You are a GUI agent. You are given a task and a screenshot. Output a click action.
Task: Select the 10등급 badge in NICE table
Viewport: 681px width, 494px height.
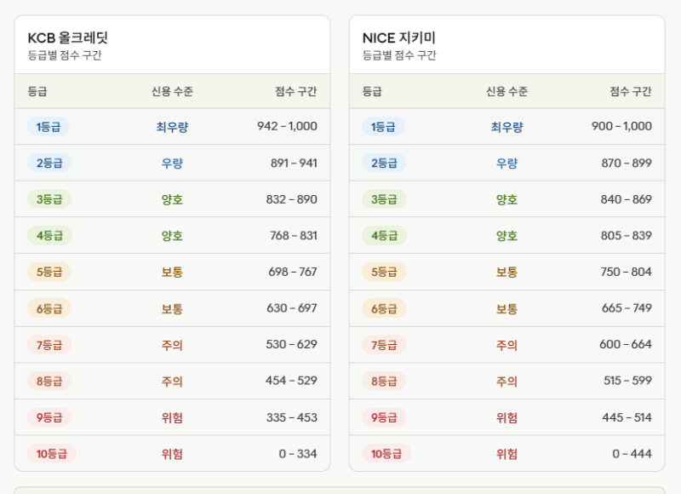pyautogui.click(x=386, y=454)
